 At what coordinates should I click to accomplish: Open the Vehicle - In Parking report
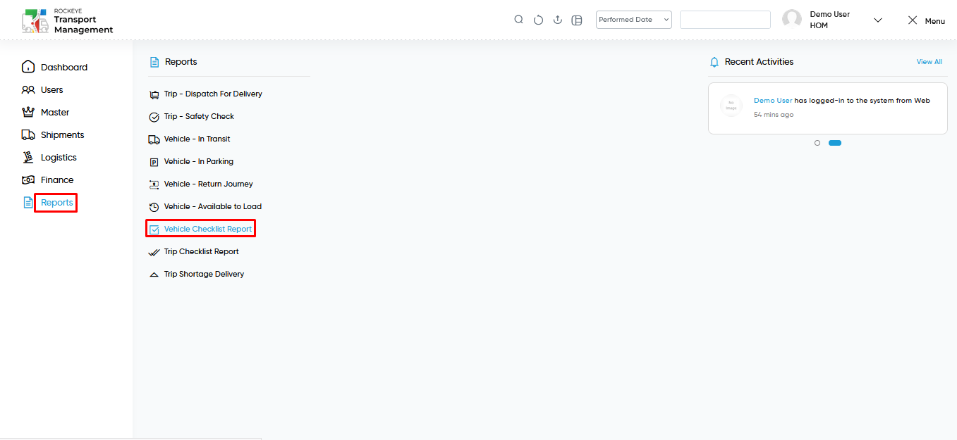tap(199, 161)
